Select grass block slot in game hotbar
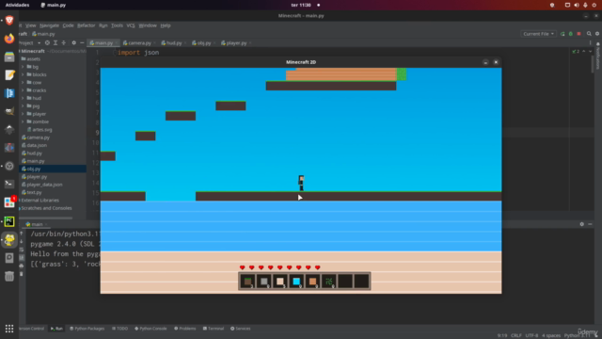This screenshot has height=339, width=602. 247,282
